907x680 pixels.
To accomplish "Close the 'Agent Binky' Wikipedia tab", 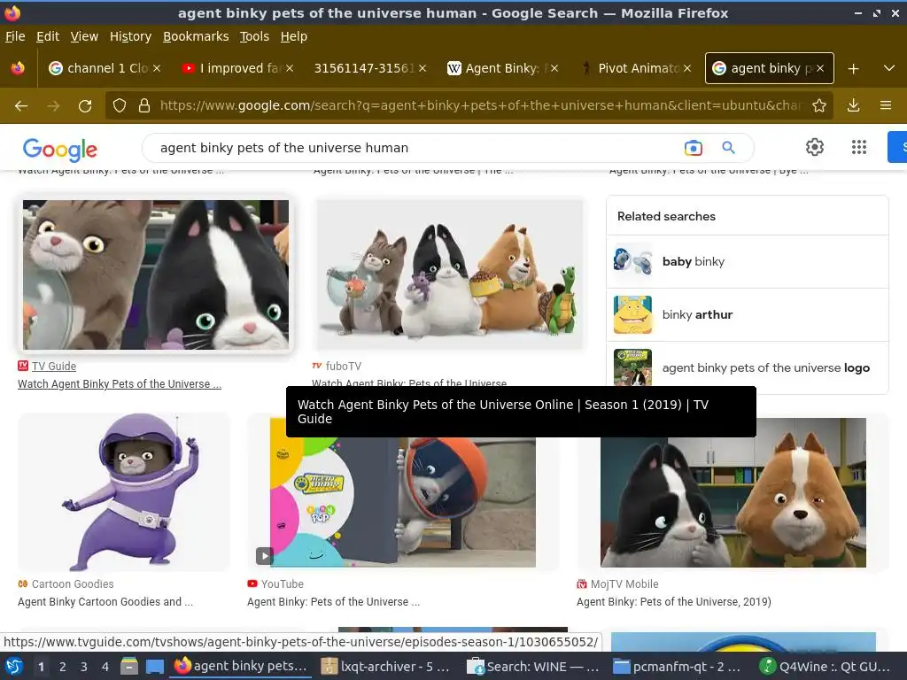I will [554, 68].
